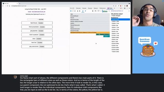Select render entry 4.2s for 5.2ms
Image resolution: width=164 pixels, height=92 pixels.
[121, 19]
